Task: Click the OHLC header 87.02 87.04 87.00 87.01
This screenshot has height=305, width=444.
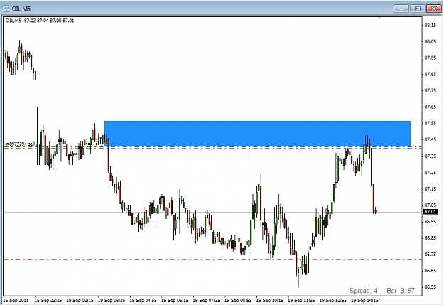Action: click(49, 21)
